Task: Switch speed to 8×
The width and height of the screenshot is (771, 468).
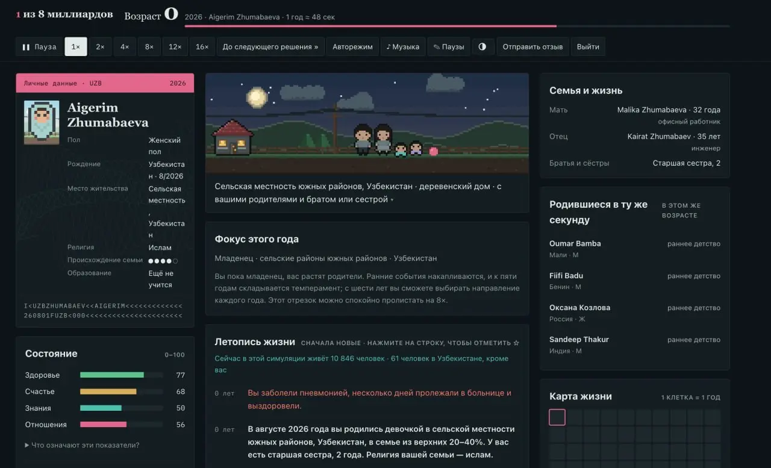Action: [149, 47]
